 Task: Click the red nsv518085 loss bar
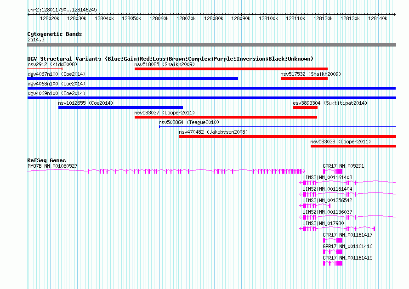pyautogui.click(x=231, y=69)
